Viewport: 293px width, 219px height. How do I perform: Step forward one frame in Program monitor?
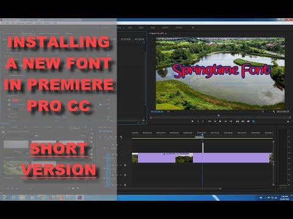pos(225,121)
